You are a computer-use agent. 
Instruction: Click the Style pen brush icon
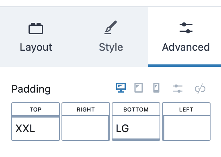[110, 27]
